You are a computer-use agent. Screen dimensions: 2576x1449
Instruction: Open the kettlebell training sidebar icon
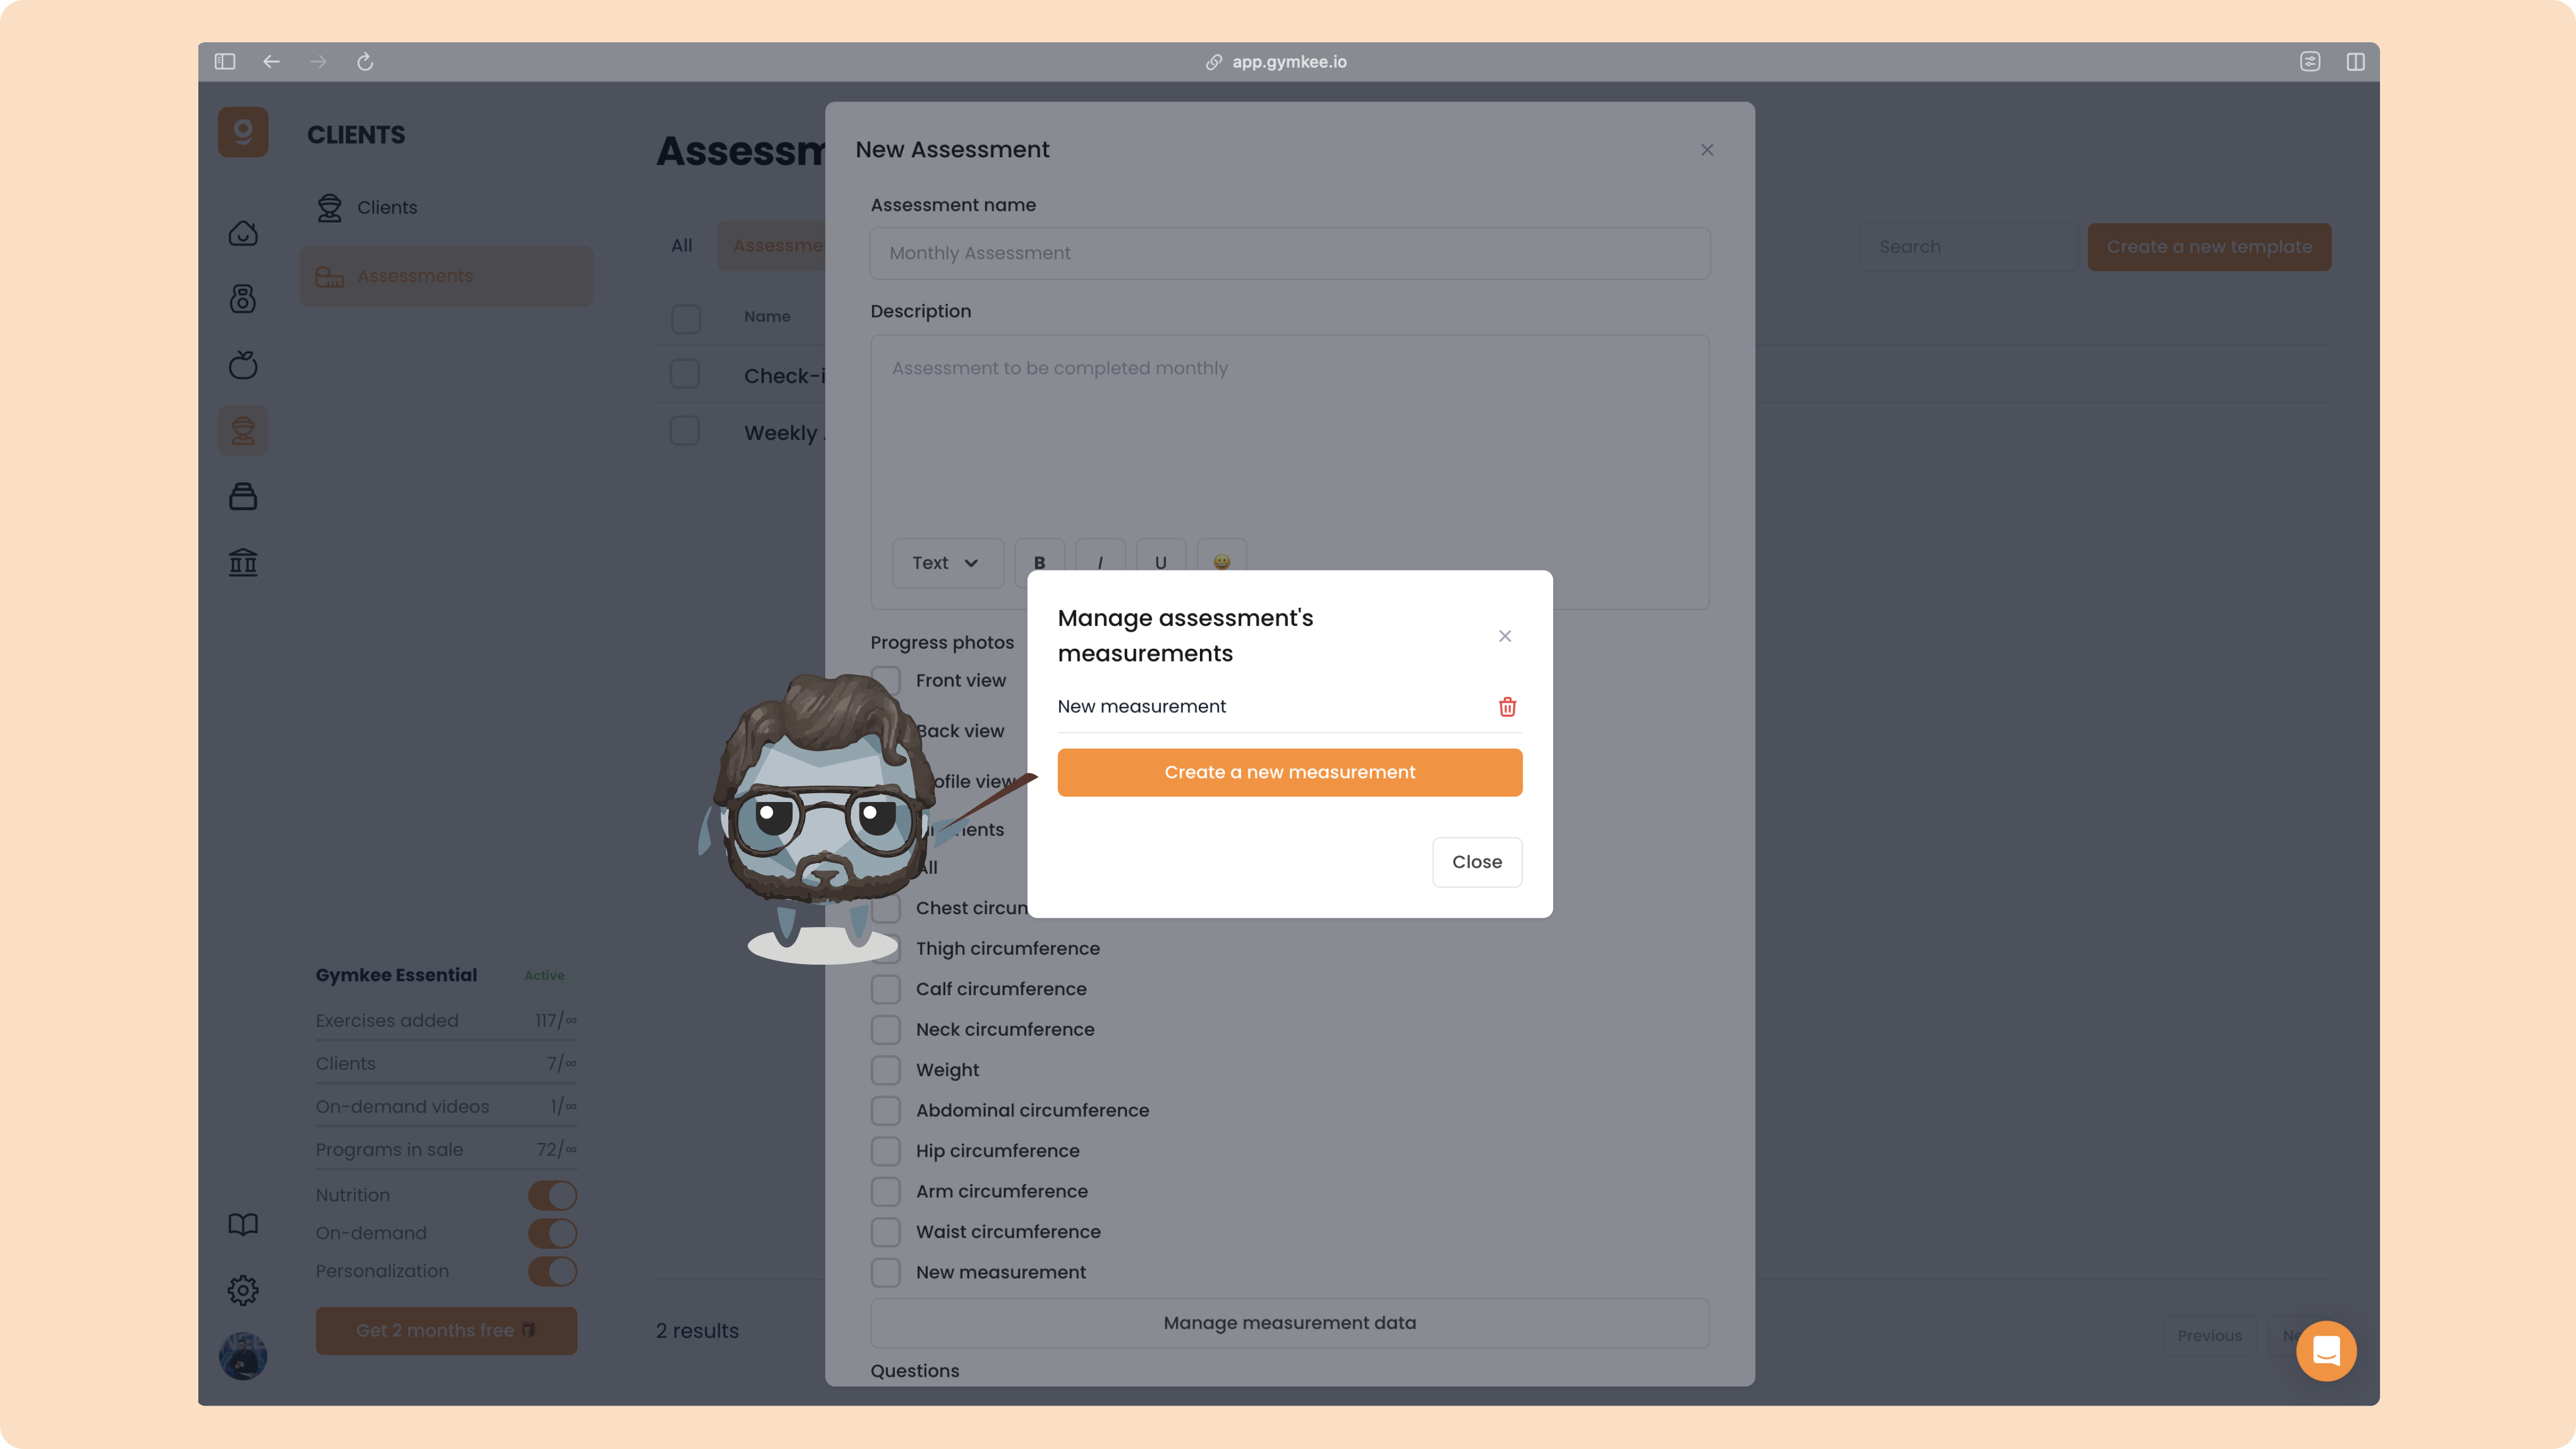click(243, 298)
